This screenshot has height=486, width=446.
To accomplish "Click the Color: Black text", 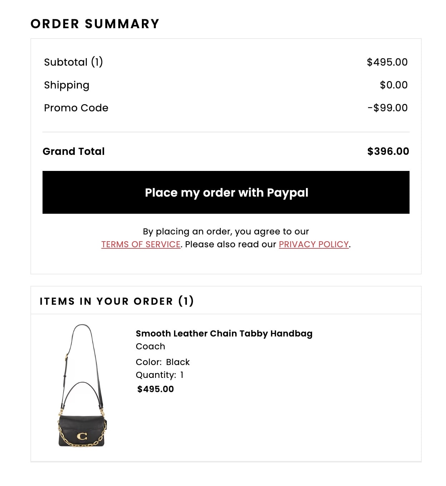I will [163, 362].
